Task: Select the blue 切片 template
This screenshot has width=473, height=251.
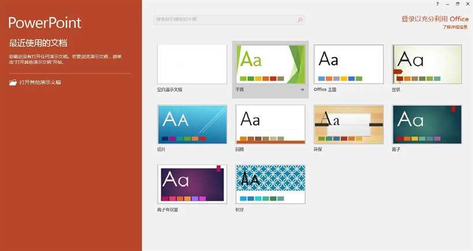Action: [192, 124]
